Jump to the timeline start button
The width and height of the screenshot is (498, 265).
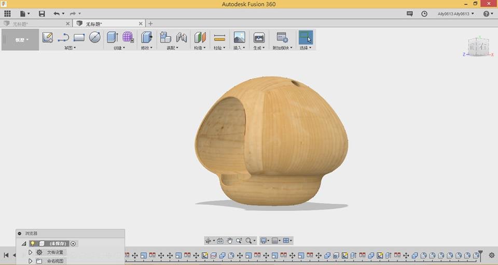pyautogui.click(x=6, y=255)
